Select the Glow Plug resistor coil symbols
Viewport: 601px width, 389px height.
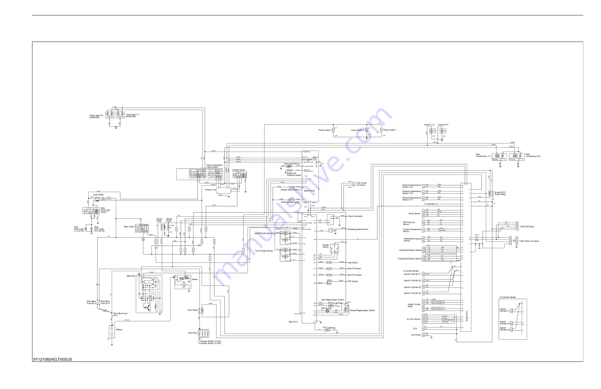204,333
